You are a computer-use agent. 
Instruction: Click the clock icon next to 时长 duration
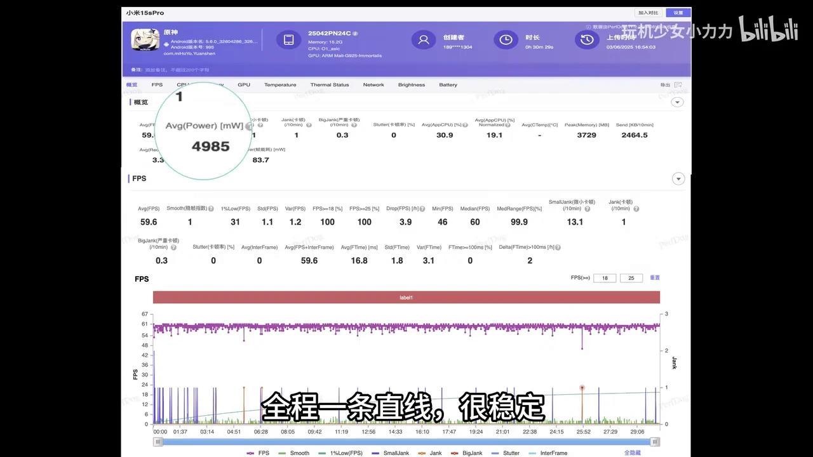coord(506,39)
